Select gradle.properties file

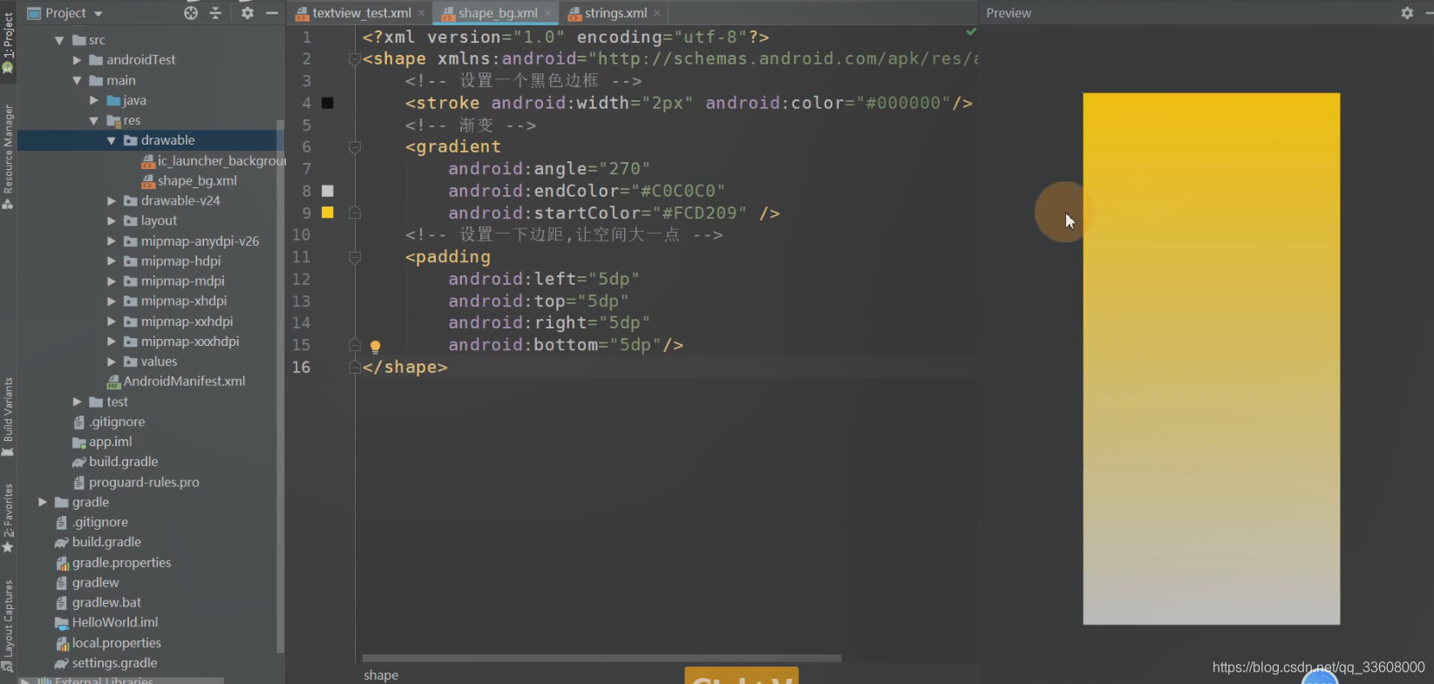(113, 563)
